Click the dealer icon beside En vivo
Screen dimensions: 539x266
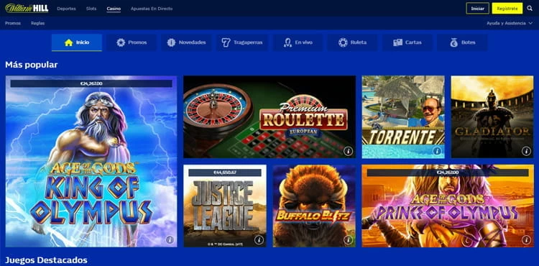[x=287, y=42]
